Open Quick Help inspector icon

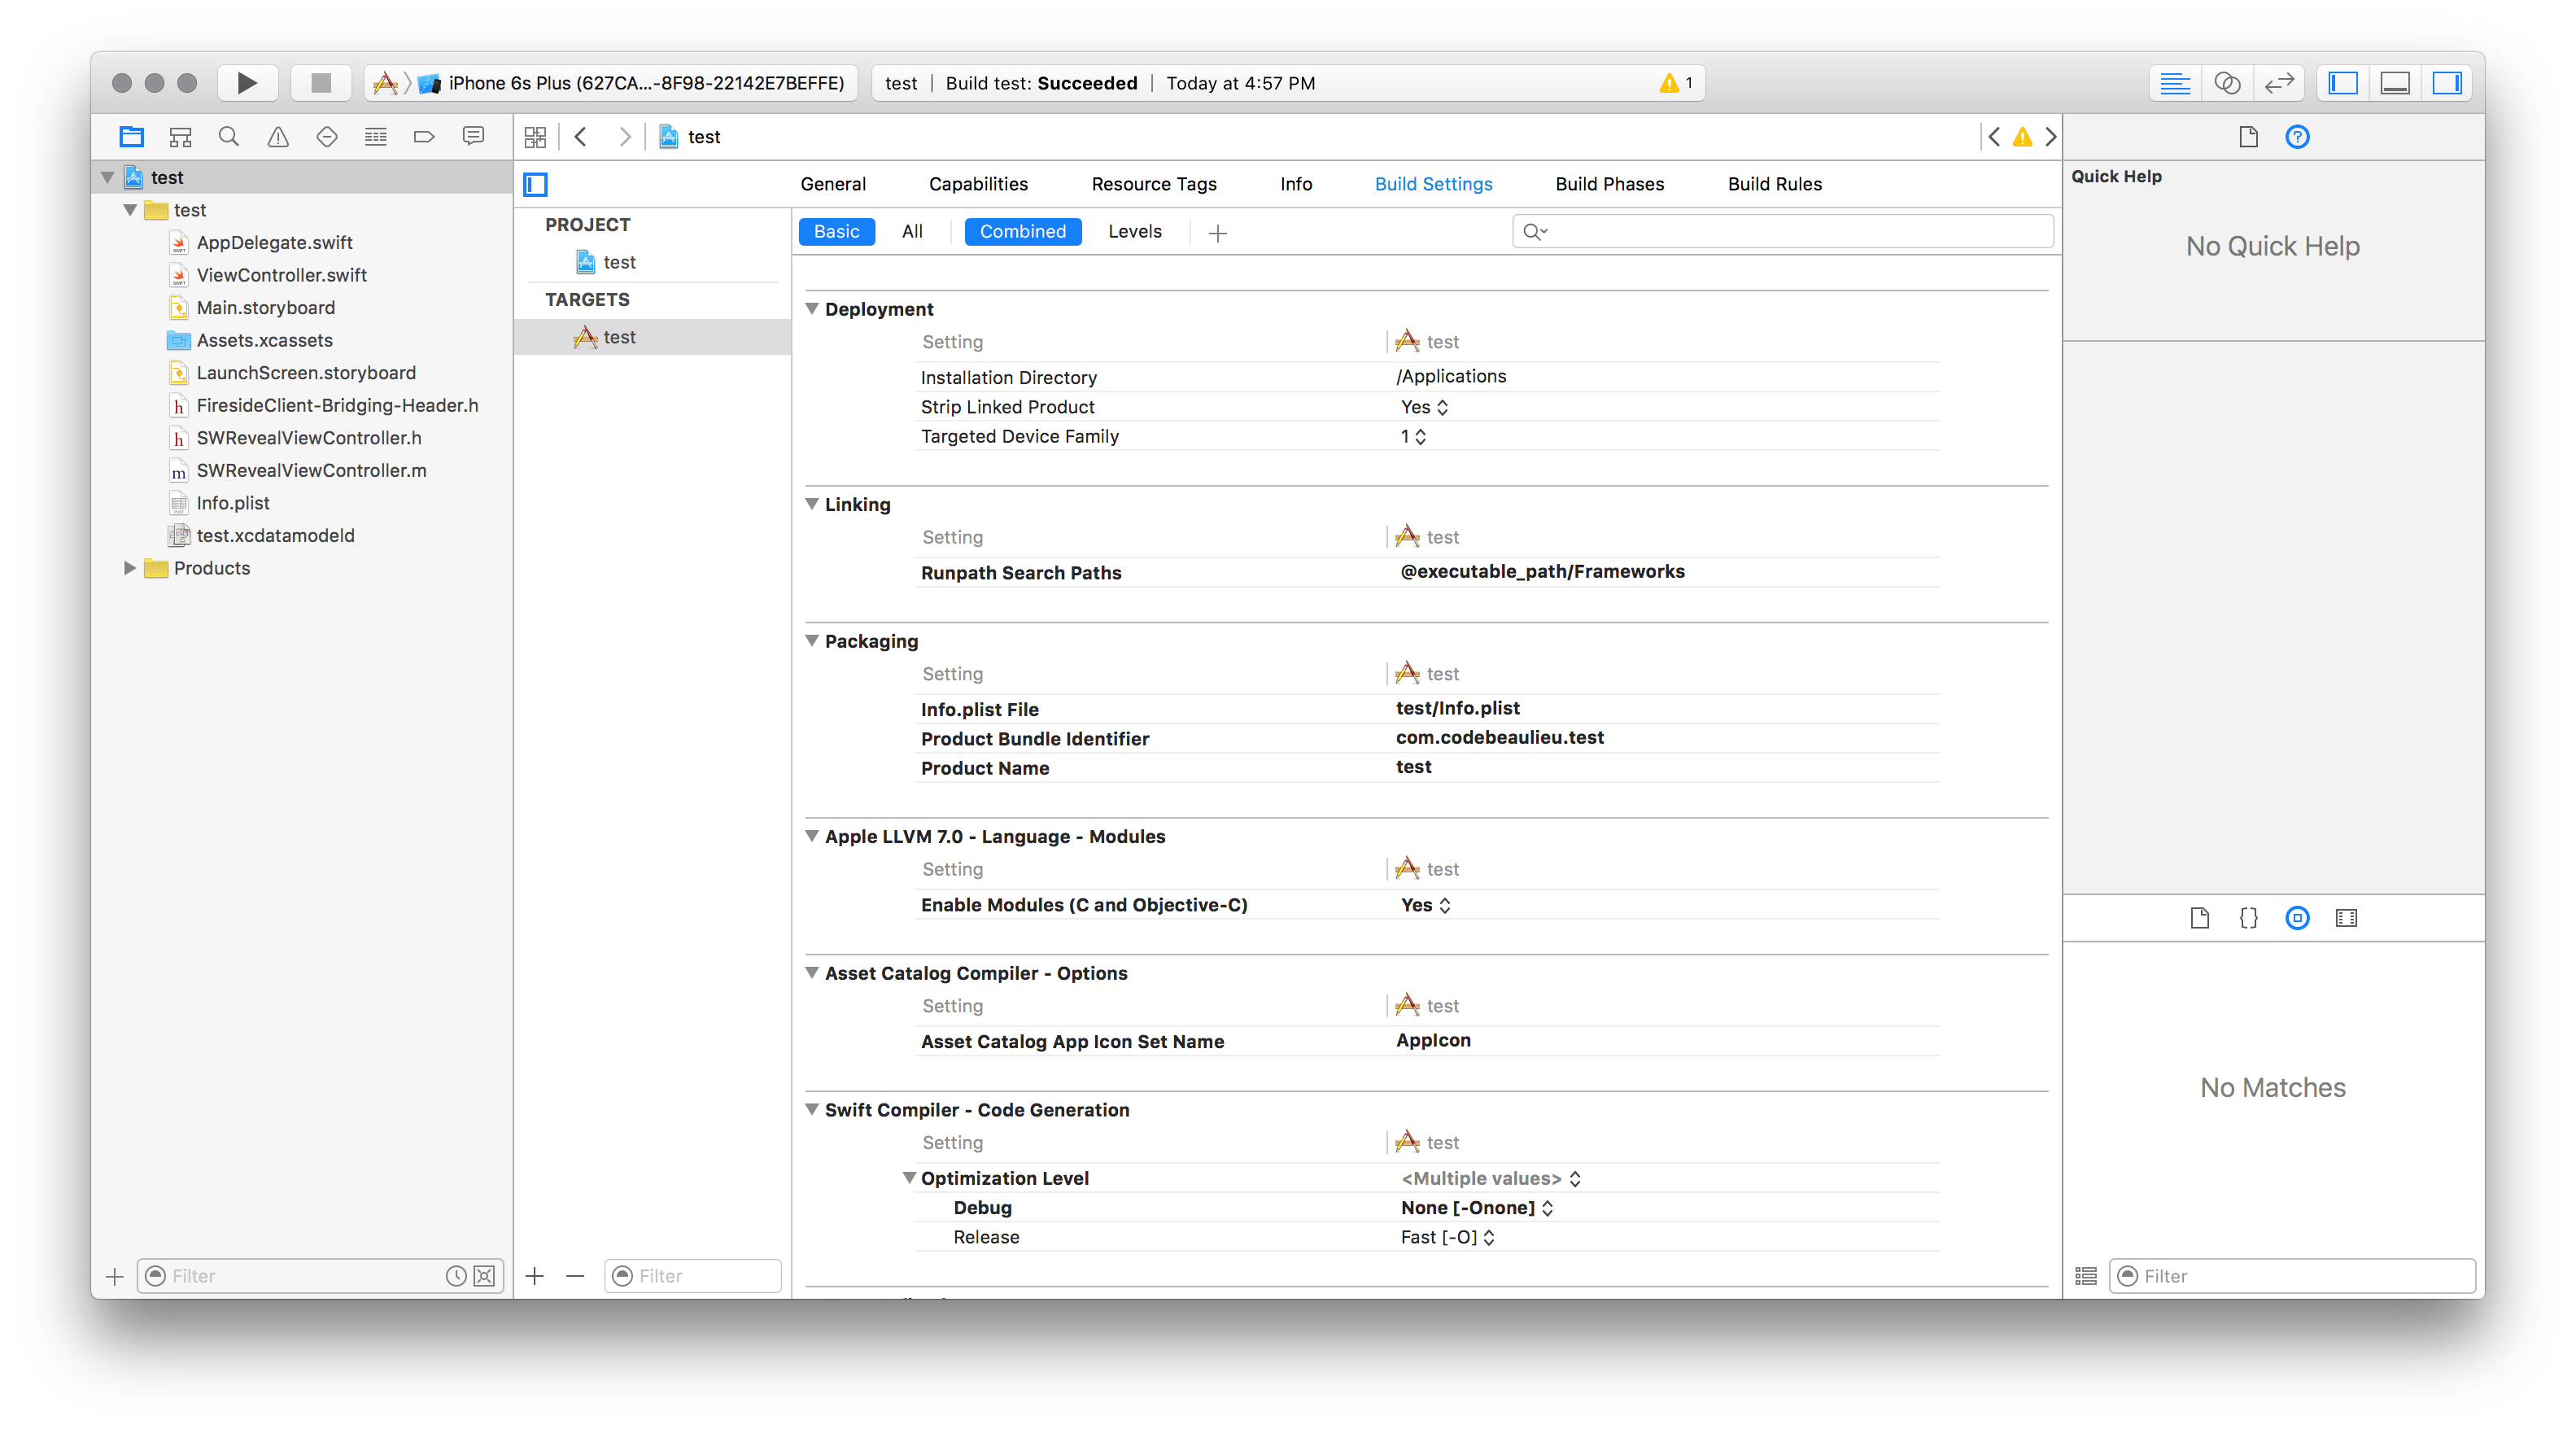coord(2297,137)
